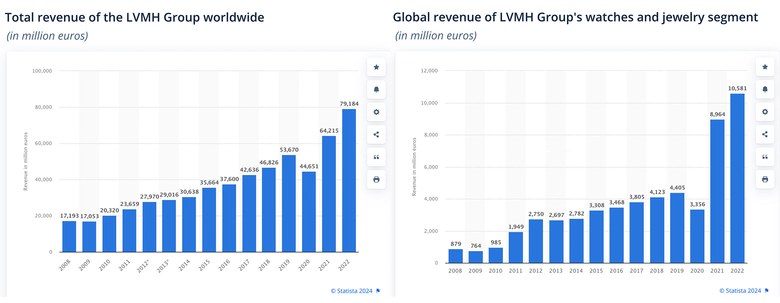
Task: Click the jewelry 2011 bar labeled 1,949
Action: pos(516,247)
